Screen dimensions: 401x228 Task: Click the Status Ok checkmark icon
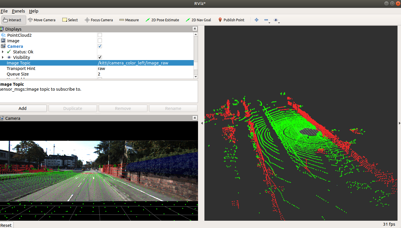(9, 52)
